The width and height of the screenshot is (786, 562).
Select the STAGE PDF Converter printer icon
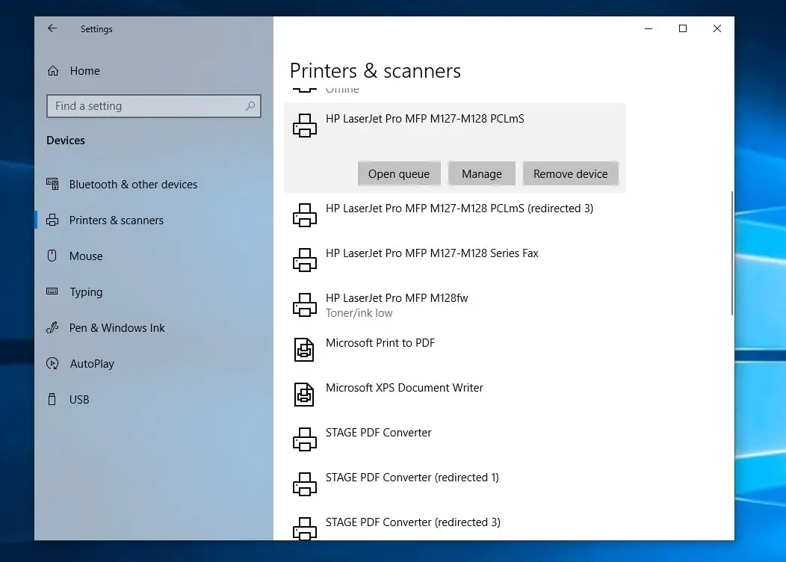point(305,439)
